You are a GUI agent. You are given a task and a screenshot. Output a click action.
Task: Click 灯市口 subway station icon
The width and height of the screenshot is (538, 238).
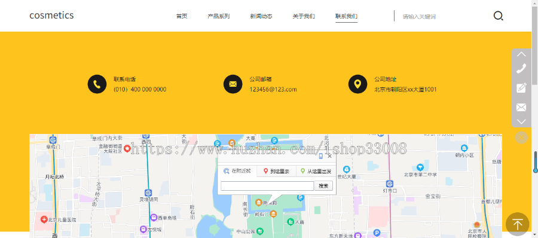tap(389, 184)
